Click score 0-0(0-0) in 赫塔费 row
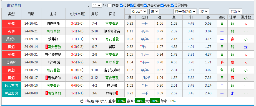This screenshot has width=256, height=106. (x=77, y=86)
